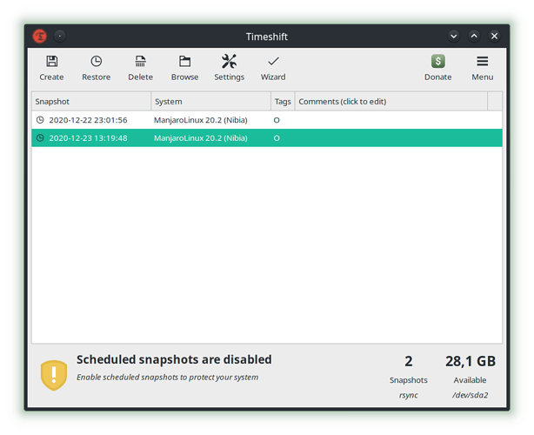Click the Tags column header

pos(283,102)
